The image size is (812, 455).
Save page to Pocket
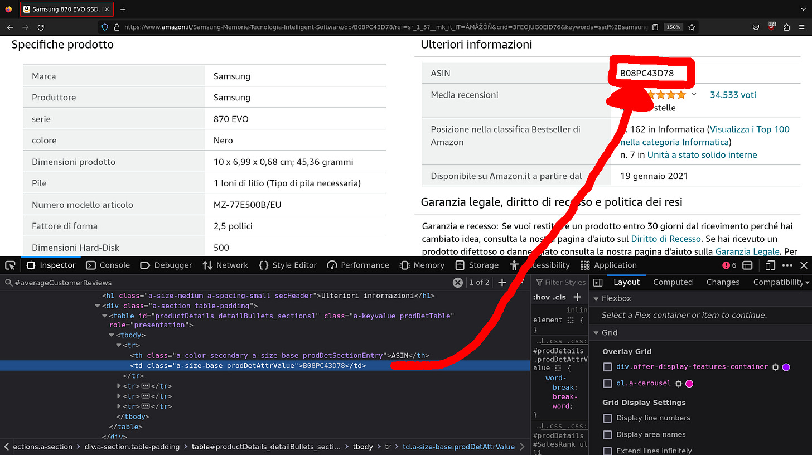(756, 27)
